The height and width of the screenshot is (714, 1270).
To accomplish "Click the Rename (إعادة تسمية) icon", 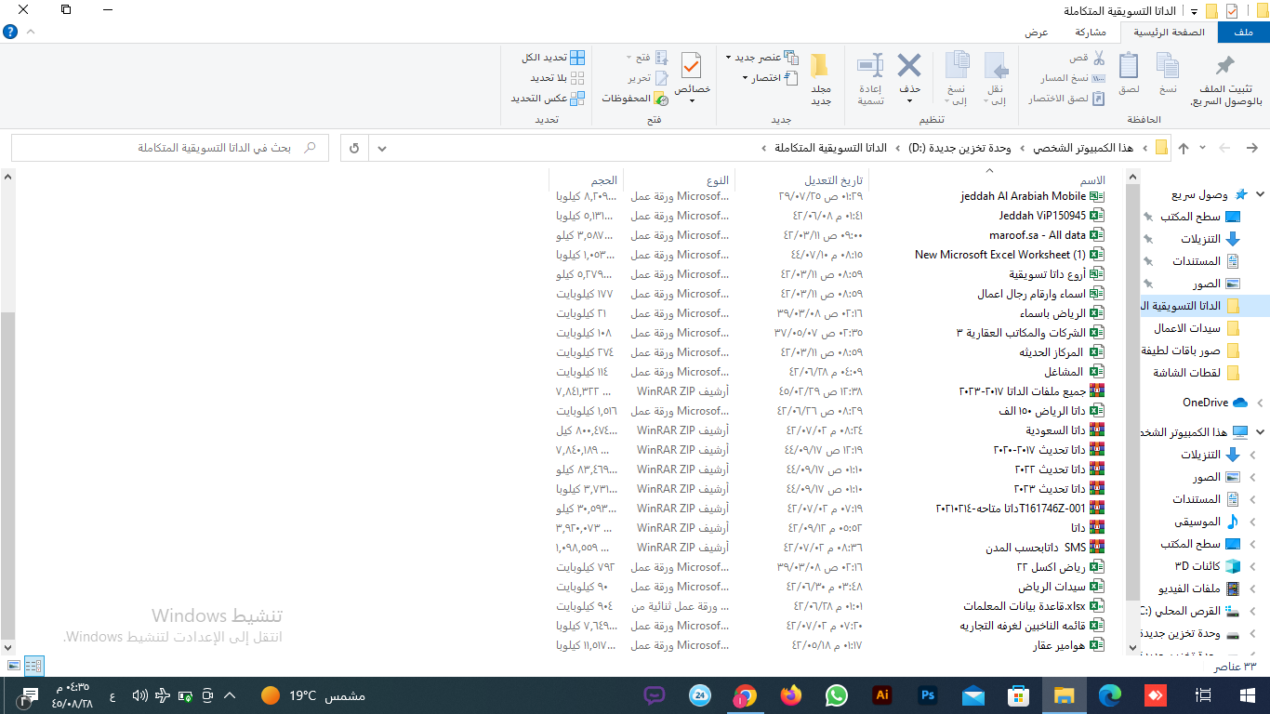I will 870,67.
